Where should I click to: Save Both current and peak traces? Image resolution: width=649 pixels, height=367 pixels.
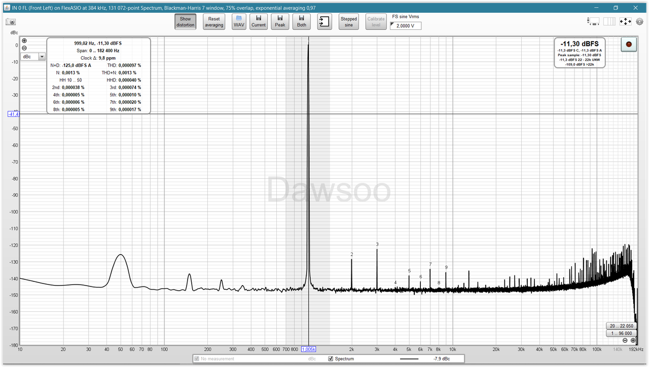[302, 22]
